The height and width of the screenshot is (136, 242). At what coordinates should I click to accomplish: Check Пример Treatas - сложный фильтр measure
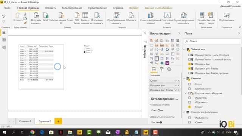point(189,60)
